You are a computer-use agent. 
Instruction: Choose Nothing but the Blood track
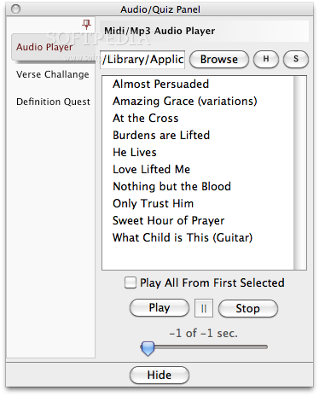(171, 186)
